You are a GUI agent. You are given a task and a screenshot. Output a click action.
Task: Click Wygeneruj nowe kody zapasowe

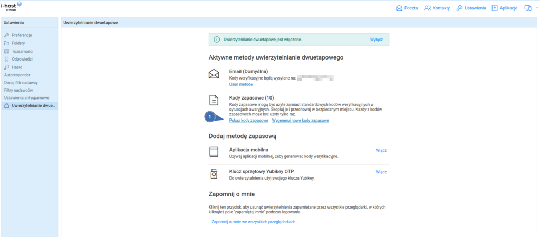click(x=300, y=121)
